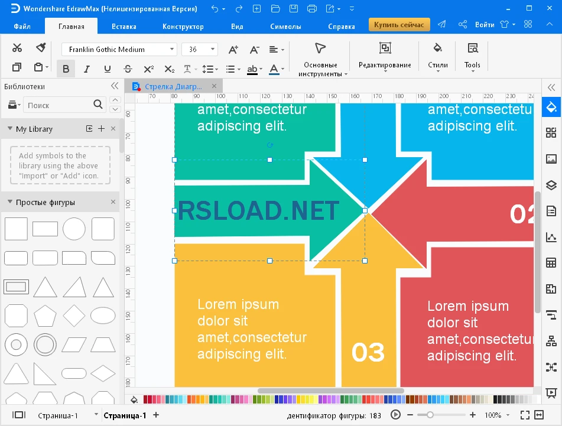Click the zoom slider handle
This screenshot has height=426, width=562.
430,415
